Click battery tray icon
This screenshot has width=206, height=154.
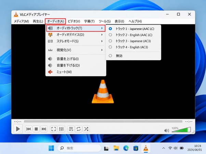click(182, 148)
